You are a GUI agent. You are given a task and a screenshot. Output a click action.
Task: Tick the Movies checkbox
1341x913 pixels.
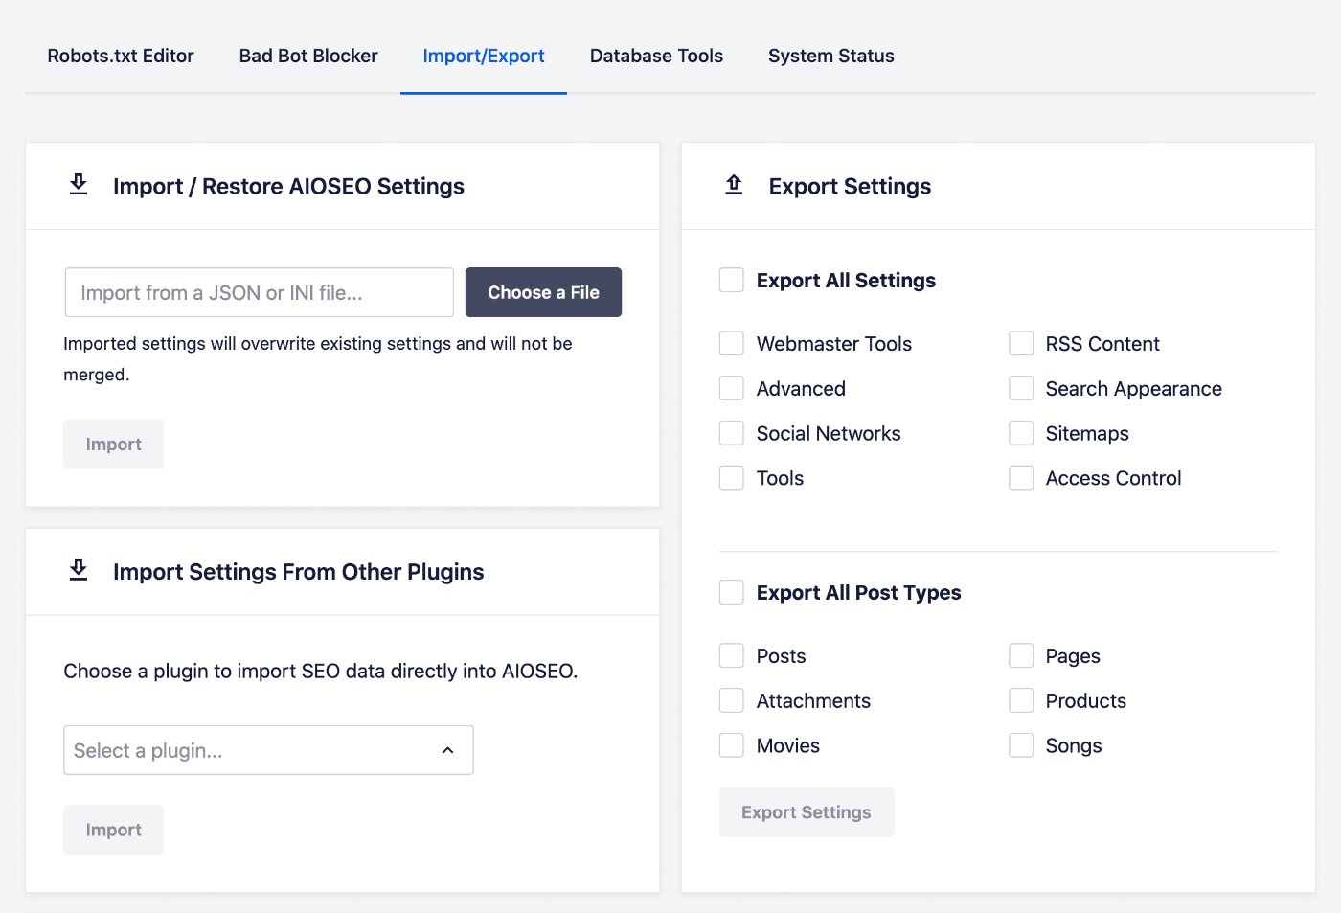[x=732, y=745]
